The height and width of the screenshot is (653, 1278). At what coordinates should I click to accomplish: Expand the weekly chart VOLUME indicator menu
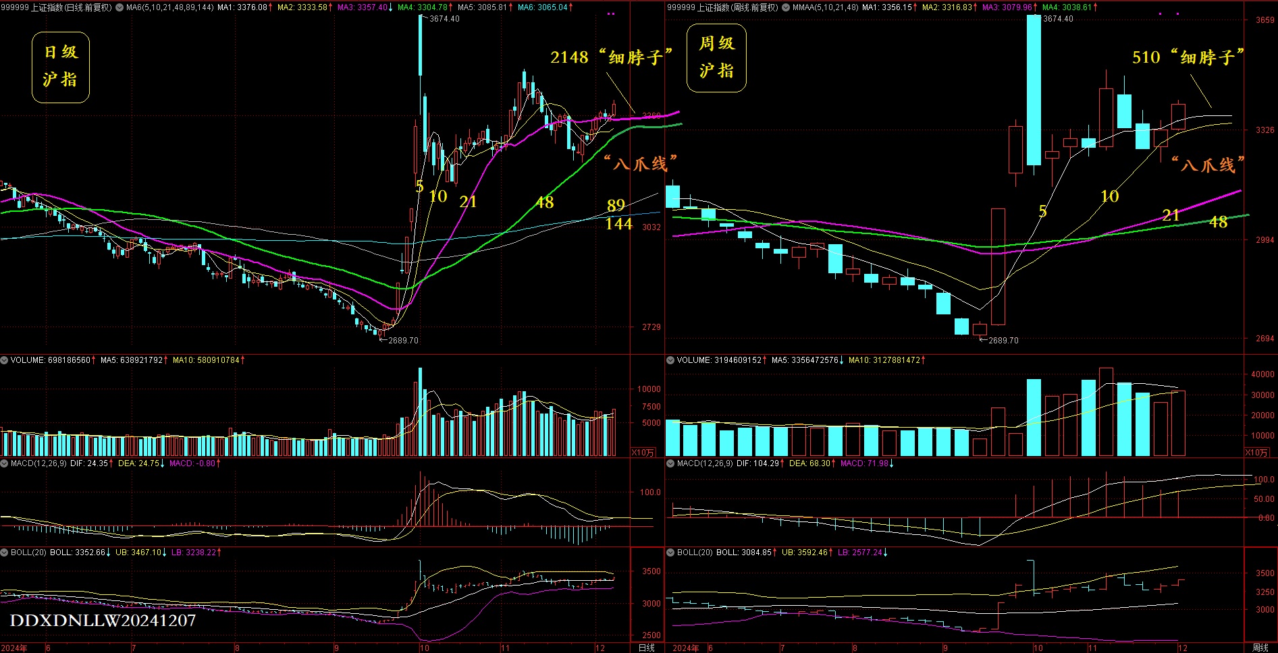[670, 360]
